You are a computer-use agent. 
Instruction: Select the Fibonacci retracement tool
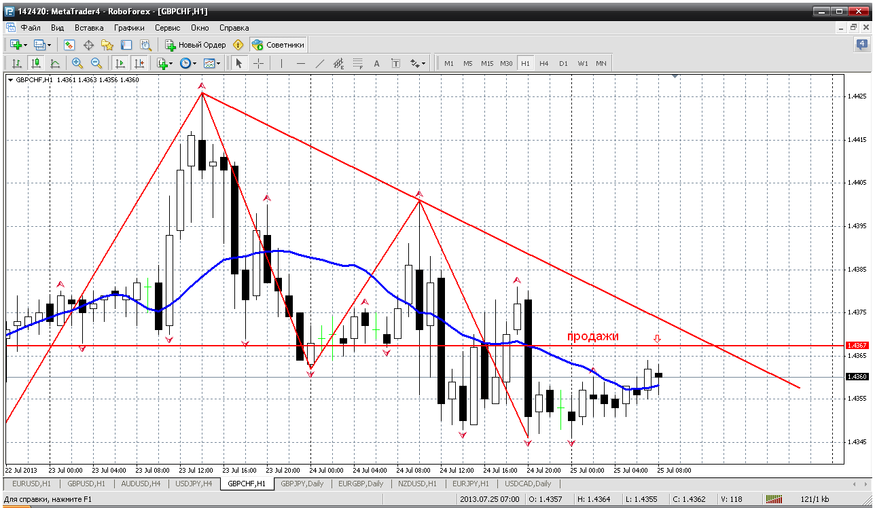pos(358,63)
